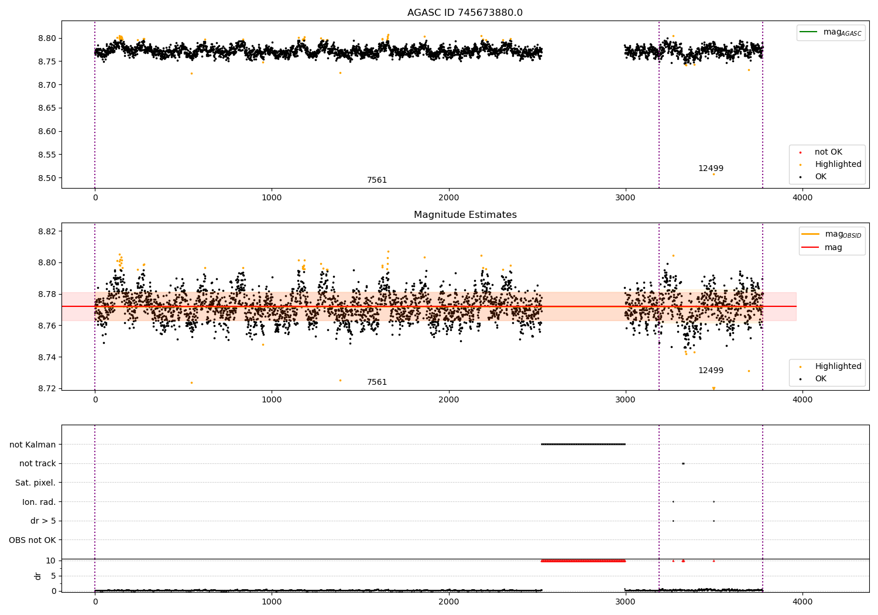Viewport: 878px width, 615px height.
Task: Click the 8.76 tick label in middle plot
Action: (x=46, y=326)
